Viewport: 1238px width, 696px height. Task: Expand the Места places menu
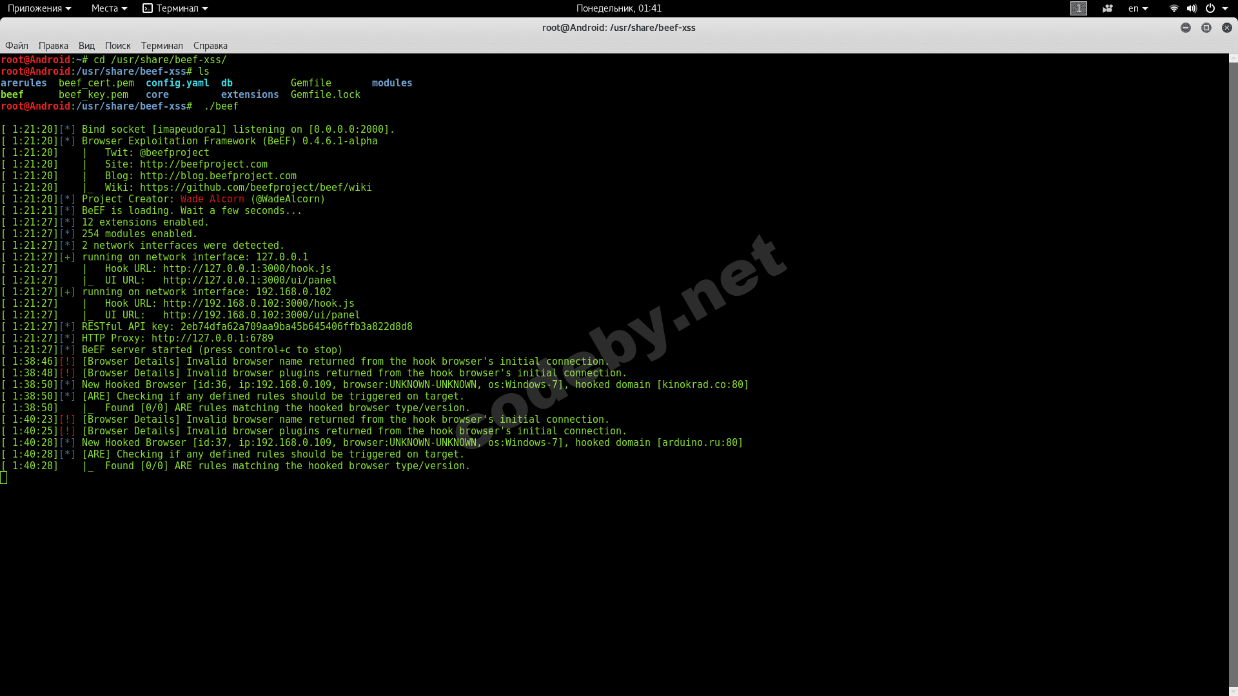tap(108, 8)
